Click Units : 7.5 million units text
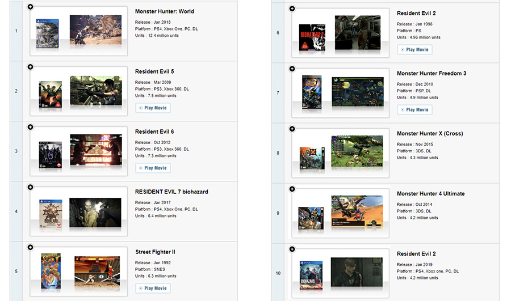 (156, 96)
